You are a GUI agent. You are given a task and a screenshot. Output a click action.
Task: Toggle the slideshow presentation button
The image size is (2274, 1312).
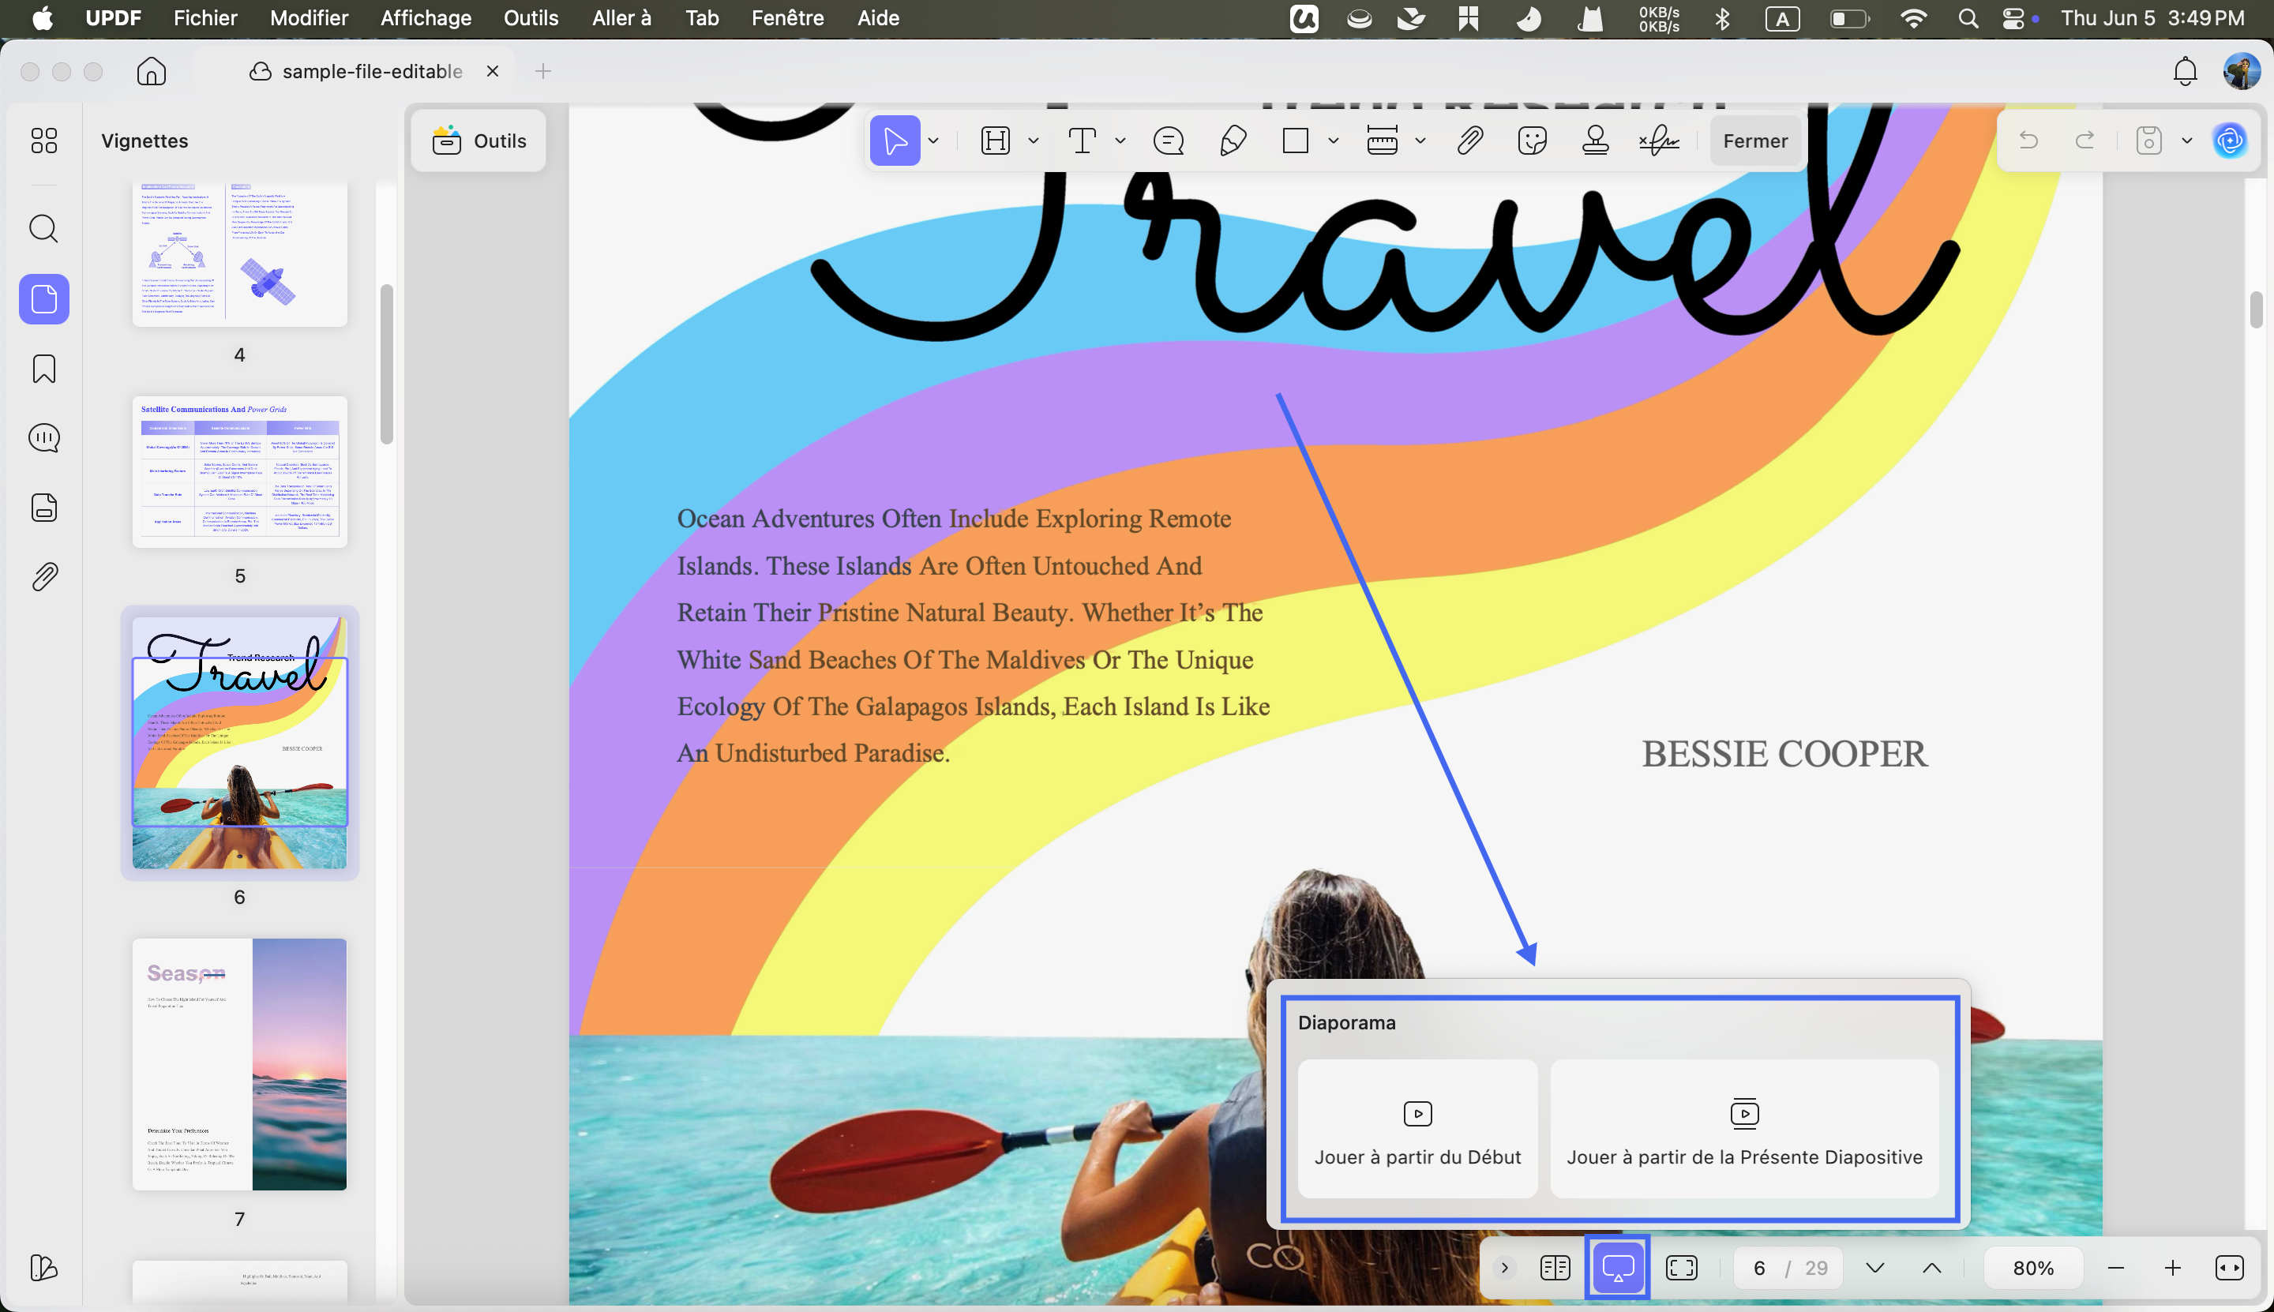[x=1618, y=1268]
